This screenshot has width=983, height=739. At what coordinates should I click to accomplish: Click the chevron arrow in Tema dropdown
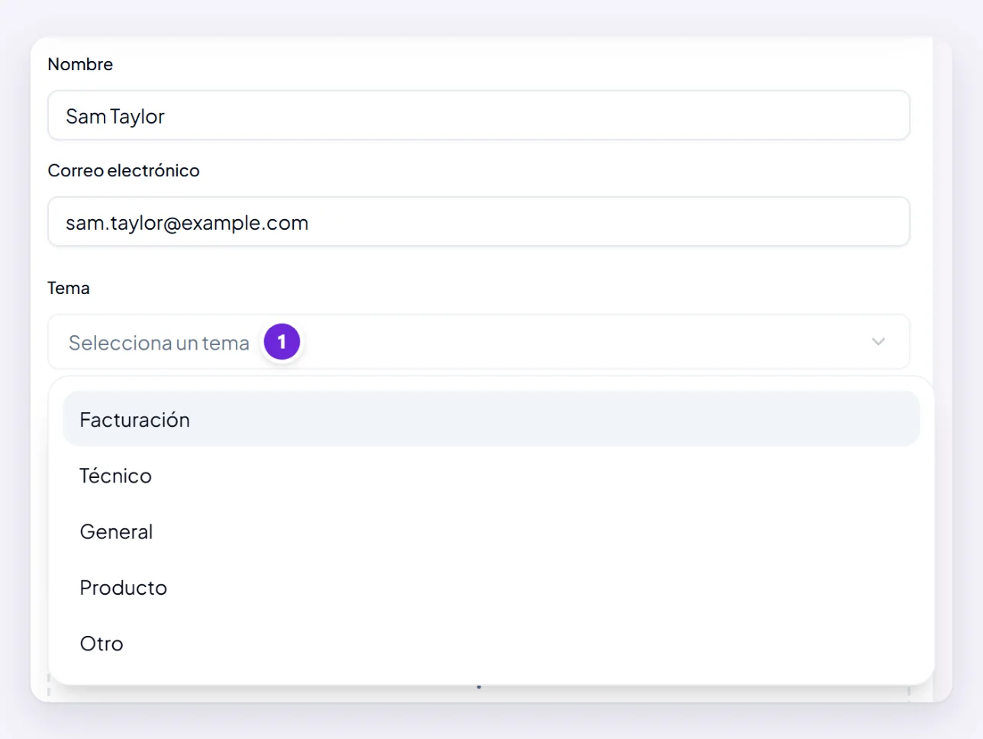tap(878, 341)
